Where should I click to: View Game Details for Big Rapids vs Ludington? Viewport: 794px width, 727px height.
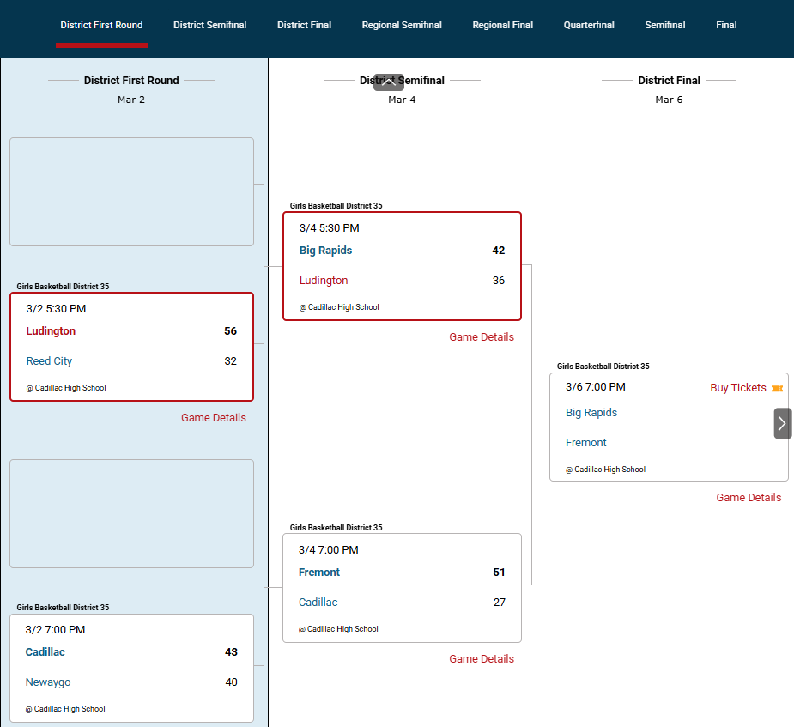[481, 337]
